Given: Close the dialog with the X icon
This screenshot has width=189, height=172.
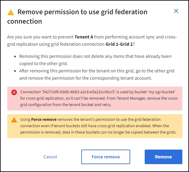Looking at the screenshot, I should pos(176,11).
